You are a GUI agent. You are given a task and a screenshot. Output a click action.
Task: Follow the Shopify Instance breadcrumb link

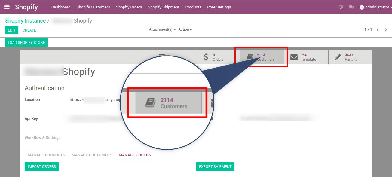25,21
